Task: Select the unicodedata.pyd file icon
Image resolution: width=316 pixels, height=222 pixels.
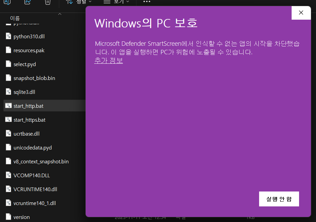Action: coord(8,147)
